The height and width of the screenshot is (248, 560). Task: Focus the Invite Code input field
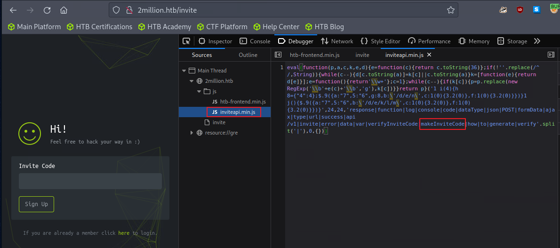(x=90, y=181)
